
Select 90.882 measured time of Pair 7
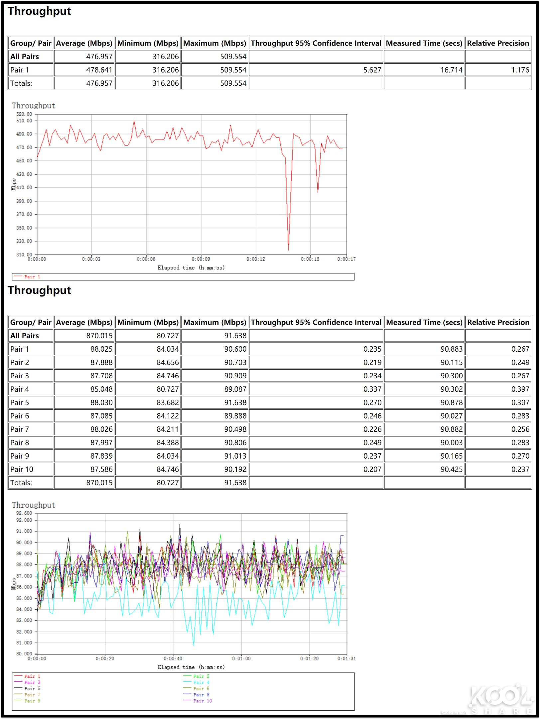point(424,429)
